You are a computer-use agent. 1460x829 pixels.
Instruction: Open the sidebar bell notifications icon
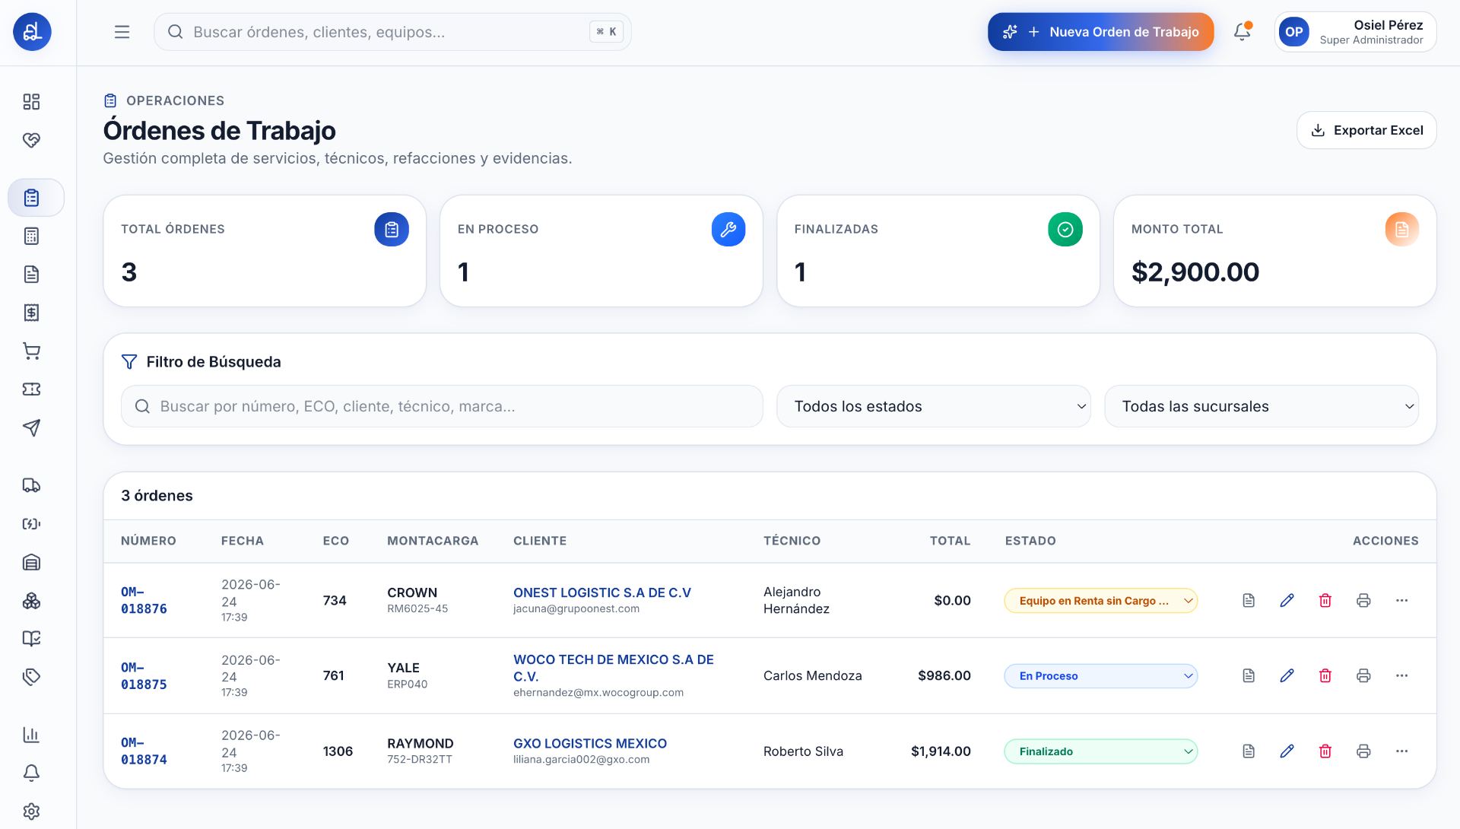[x=31, y=773]
